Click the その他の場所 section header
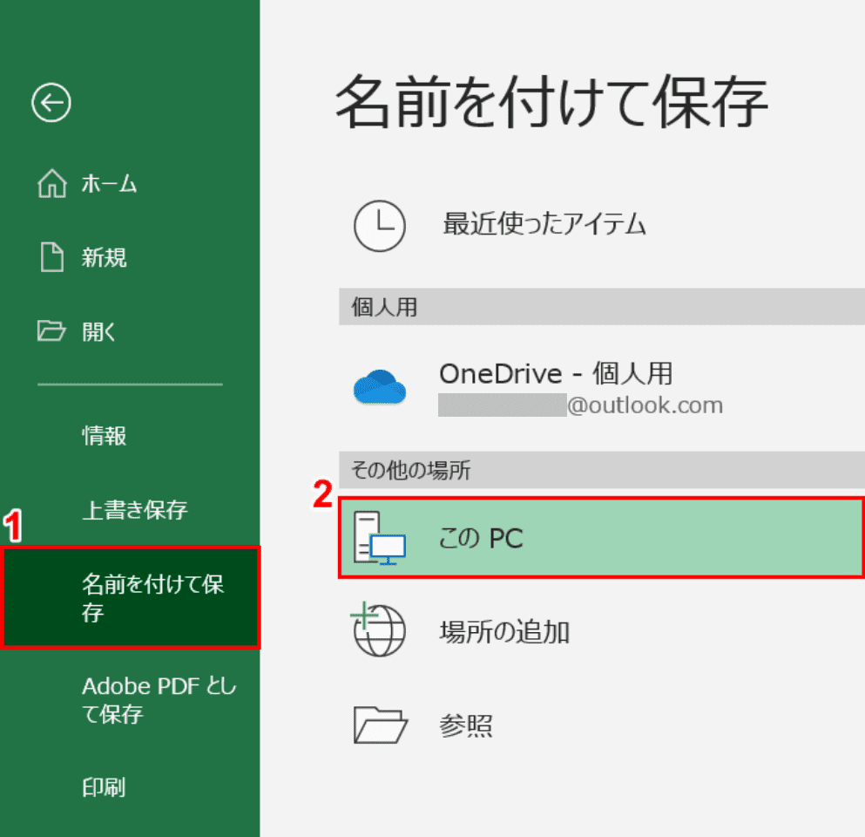Viewport: 865px width, 837px height. tap(602, 470)
